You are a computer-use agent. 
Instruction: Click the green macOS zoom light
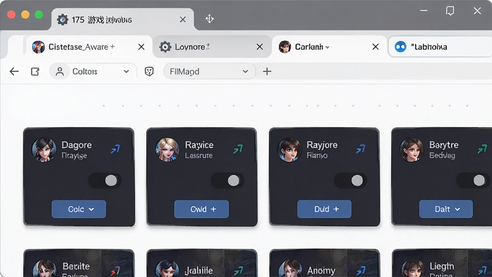tap(39, 15)
